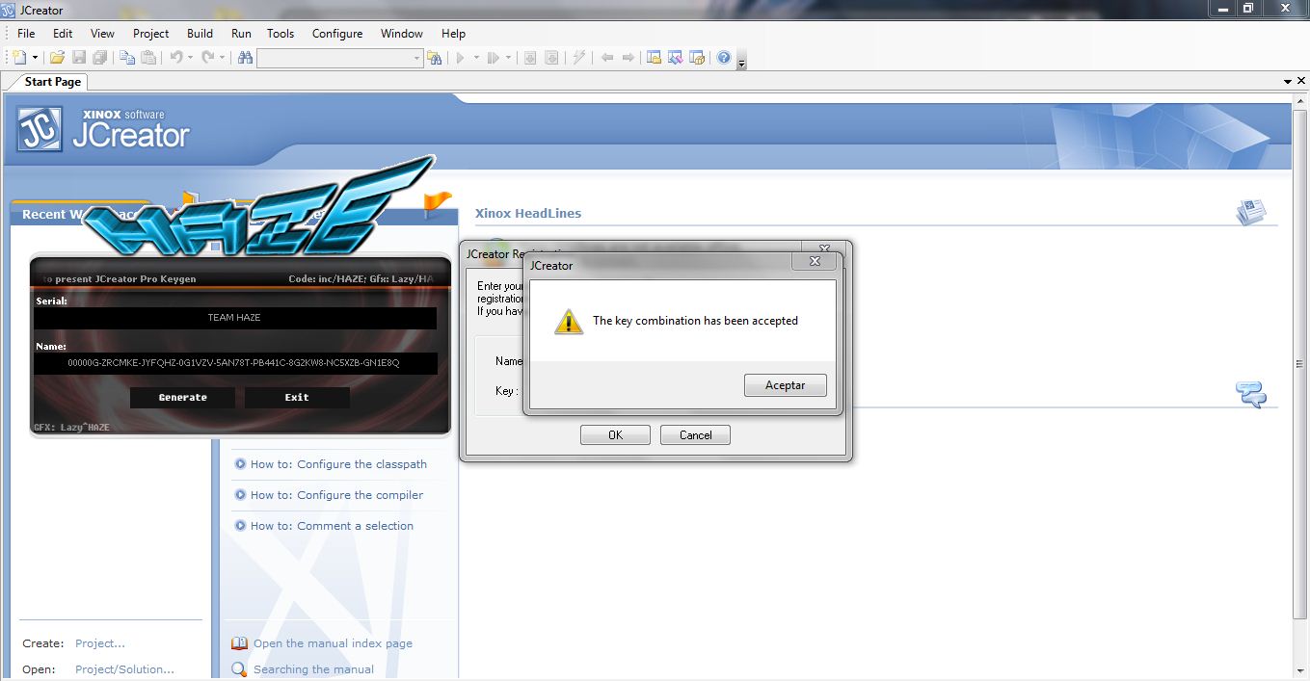Screen dimensions: 1310x681
Task: Expand the New File dropdown arrow
Action: 37,57
